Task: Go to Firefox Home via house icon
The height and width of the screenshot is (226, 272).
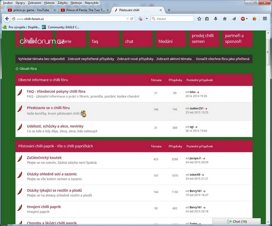Action: pyautogui.click(x=224, y=18)
